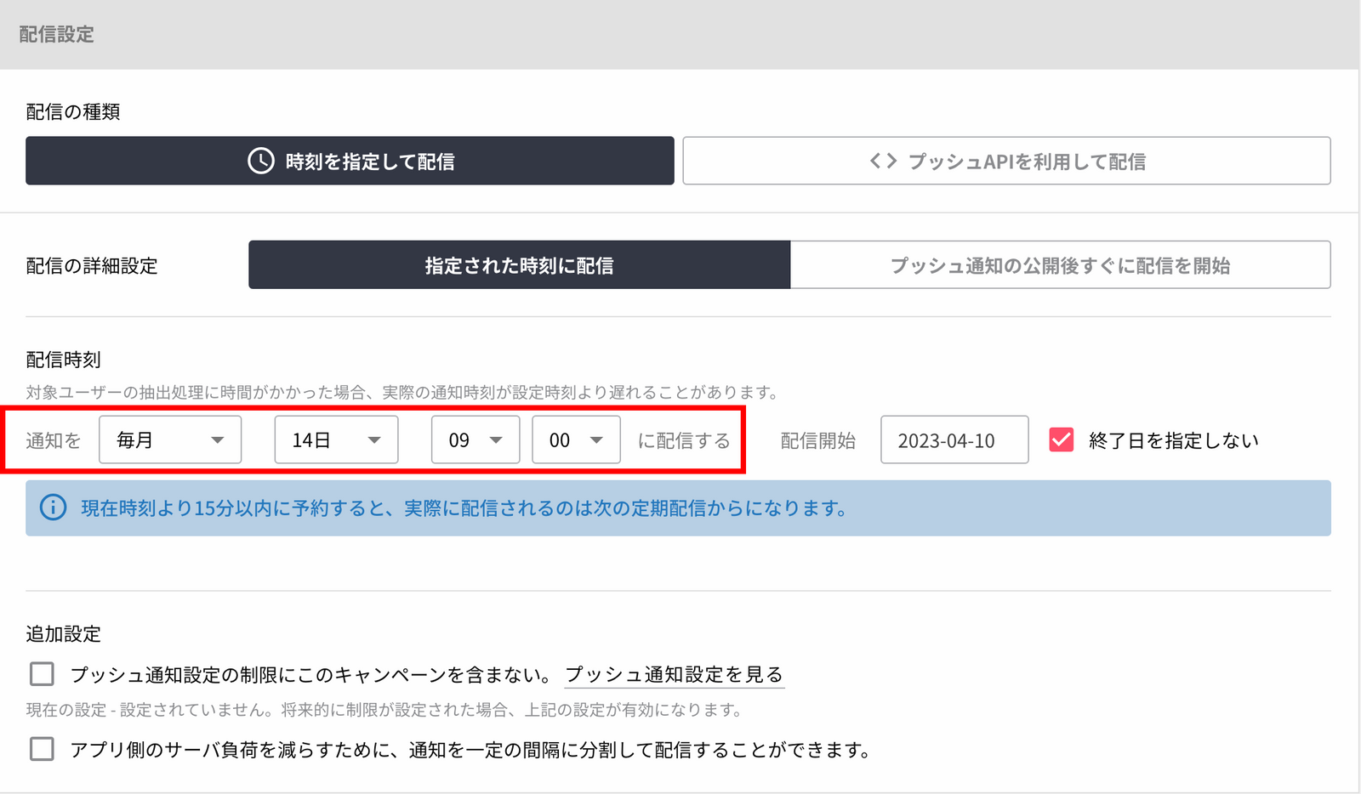The width and height of the screenshot is (1361, 794).
Task: Uncheck 終了日を指定しない checkbox
Action: coord(1062,440)
